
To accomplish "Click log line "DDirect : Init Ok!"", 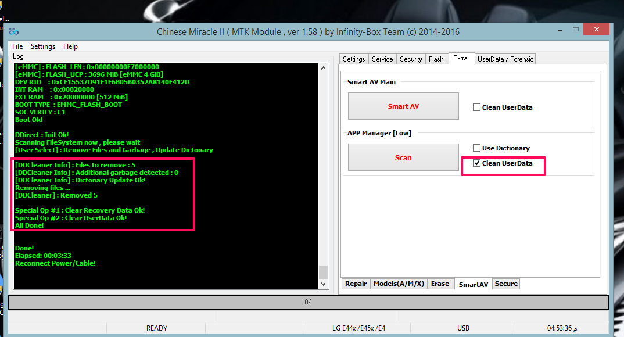I will coord(42,135).
